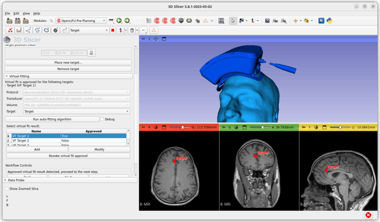Open the Modules OpenLIFU Pre-Planning dropdown
Screen dimensions: 380x222
81,21
